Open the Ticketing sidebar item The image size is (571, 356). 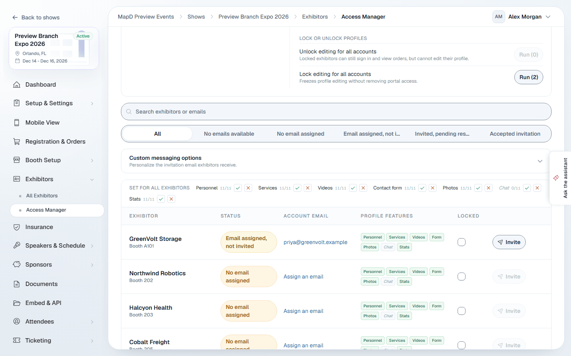(x=54, y=341)
